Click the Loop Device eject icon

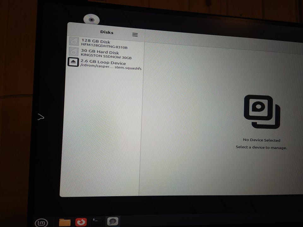73,62
